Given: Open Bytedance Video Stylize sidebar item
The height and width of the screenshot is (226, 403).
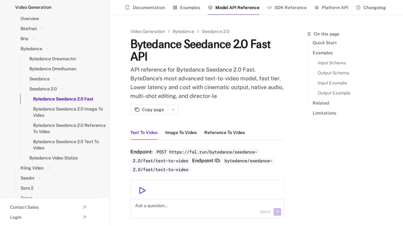Looking at the screenshot, I should click(53, 158).
